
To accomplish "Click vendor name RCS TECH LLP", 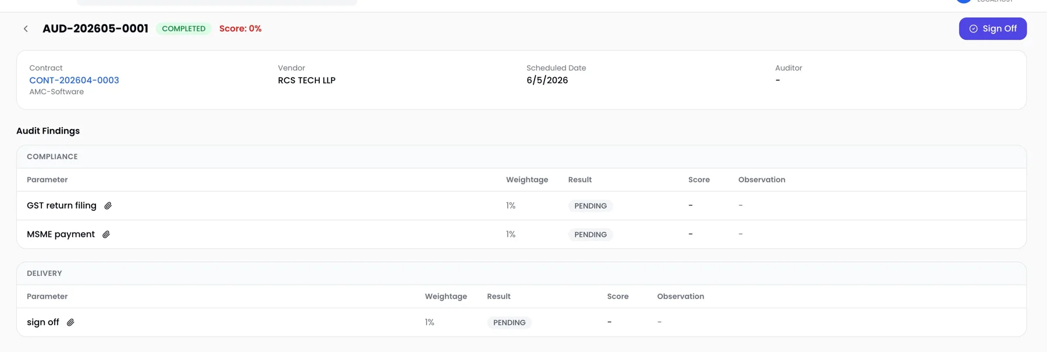I will click(x=307, y=80).
